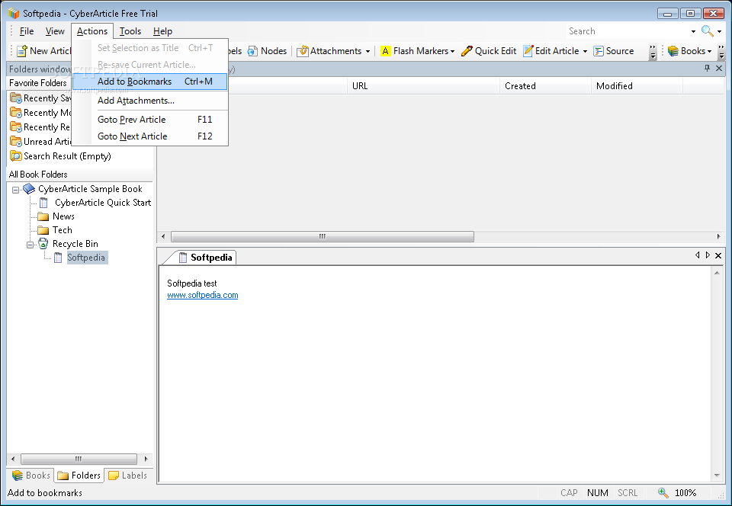The width and height of the screenshot is (732, 506).
Task: Go to next tab arrow in article pane
Action: click(708, 255)
